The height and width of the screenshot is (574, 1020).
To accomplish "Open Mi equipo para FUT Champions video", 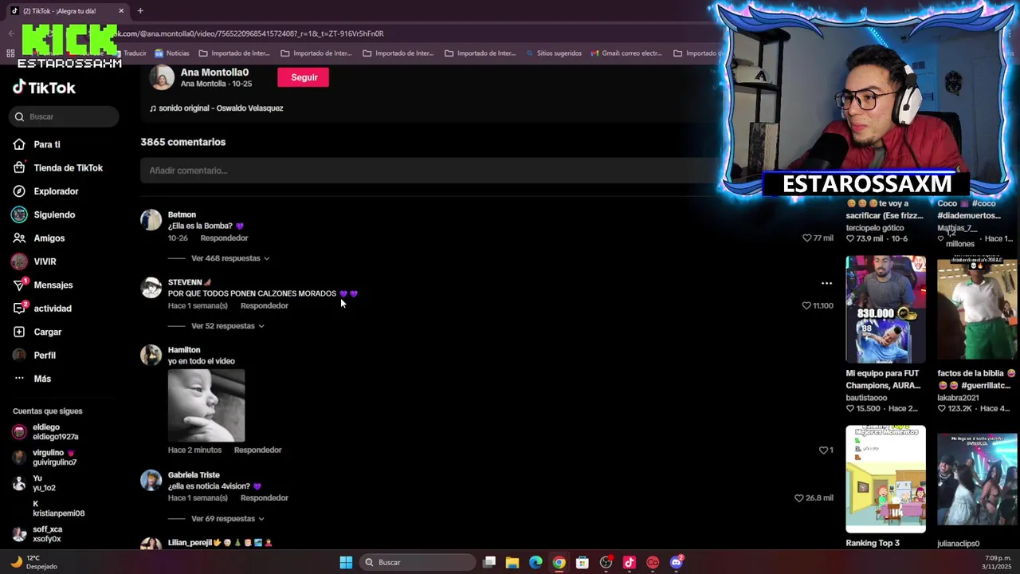I will coord(885,309).
